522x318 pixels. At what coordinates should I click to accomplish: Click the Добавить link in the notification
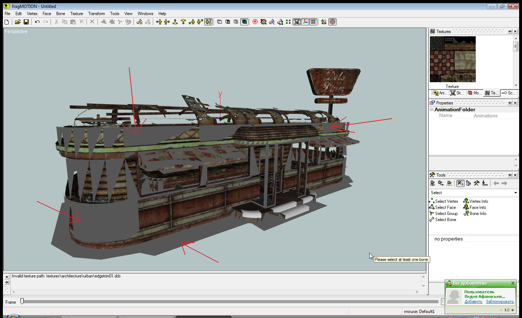tap(473, 301)
